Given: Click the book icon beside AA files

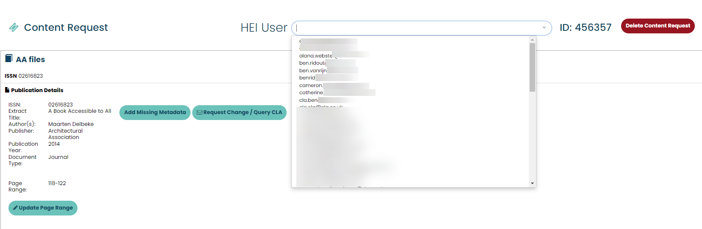Looking at the screenshot, I should point(8,59).
